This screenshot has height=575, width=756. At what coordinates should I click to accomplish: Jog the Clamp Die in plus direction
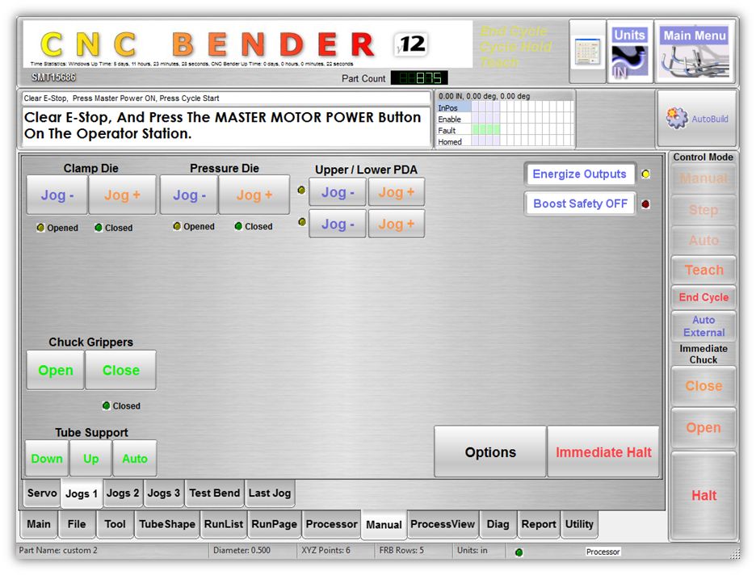[122, 195]
